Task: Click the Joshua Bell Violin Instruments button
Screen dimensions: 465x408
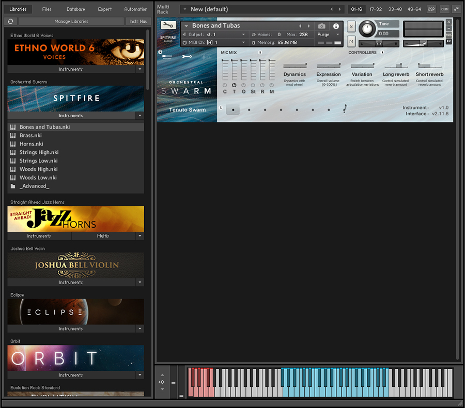Action: tap(71, 283)
